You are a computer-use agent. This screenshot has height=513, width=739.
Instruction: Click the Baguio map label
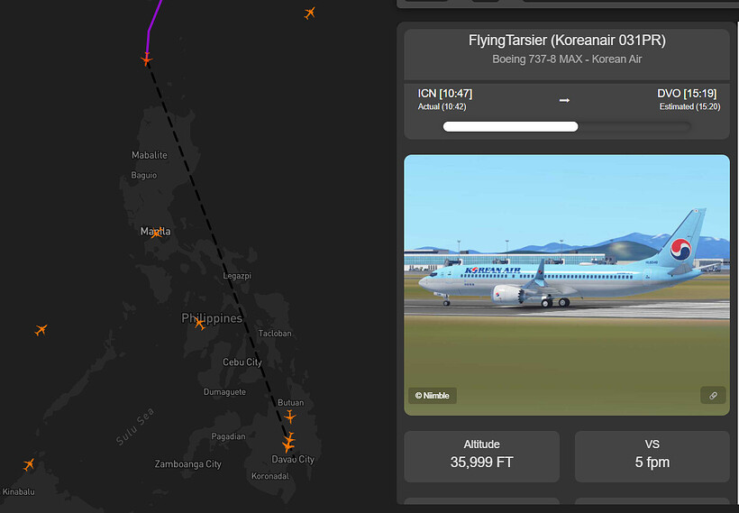click(x=144, y=175)
